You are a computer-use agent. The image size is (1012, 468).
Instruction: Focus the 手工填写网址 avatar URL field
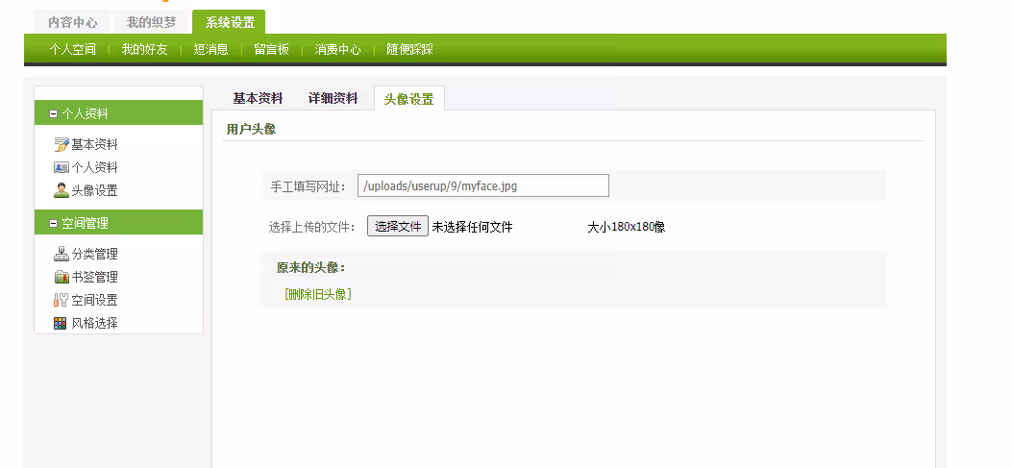point(482,185)
